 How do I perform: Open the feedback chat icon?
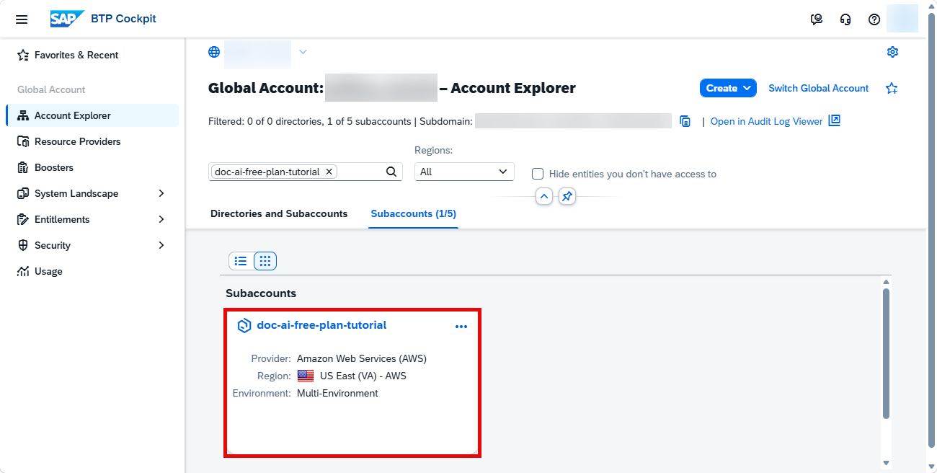coord(817,19)
